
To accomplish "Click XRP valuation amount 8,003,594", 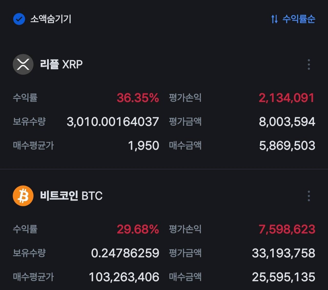I will click(287, 122).
